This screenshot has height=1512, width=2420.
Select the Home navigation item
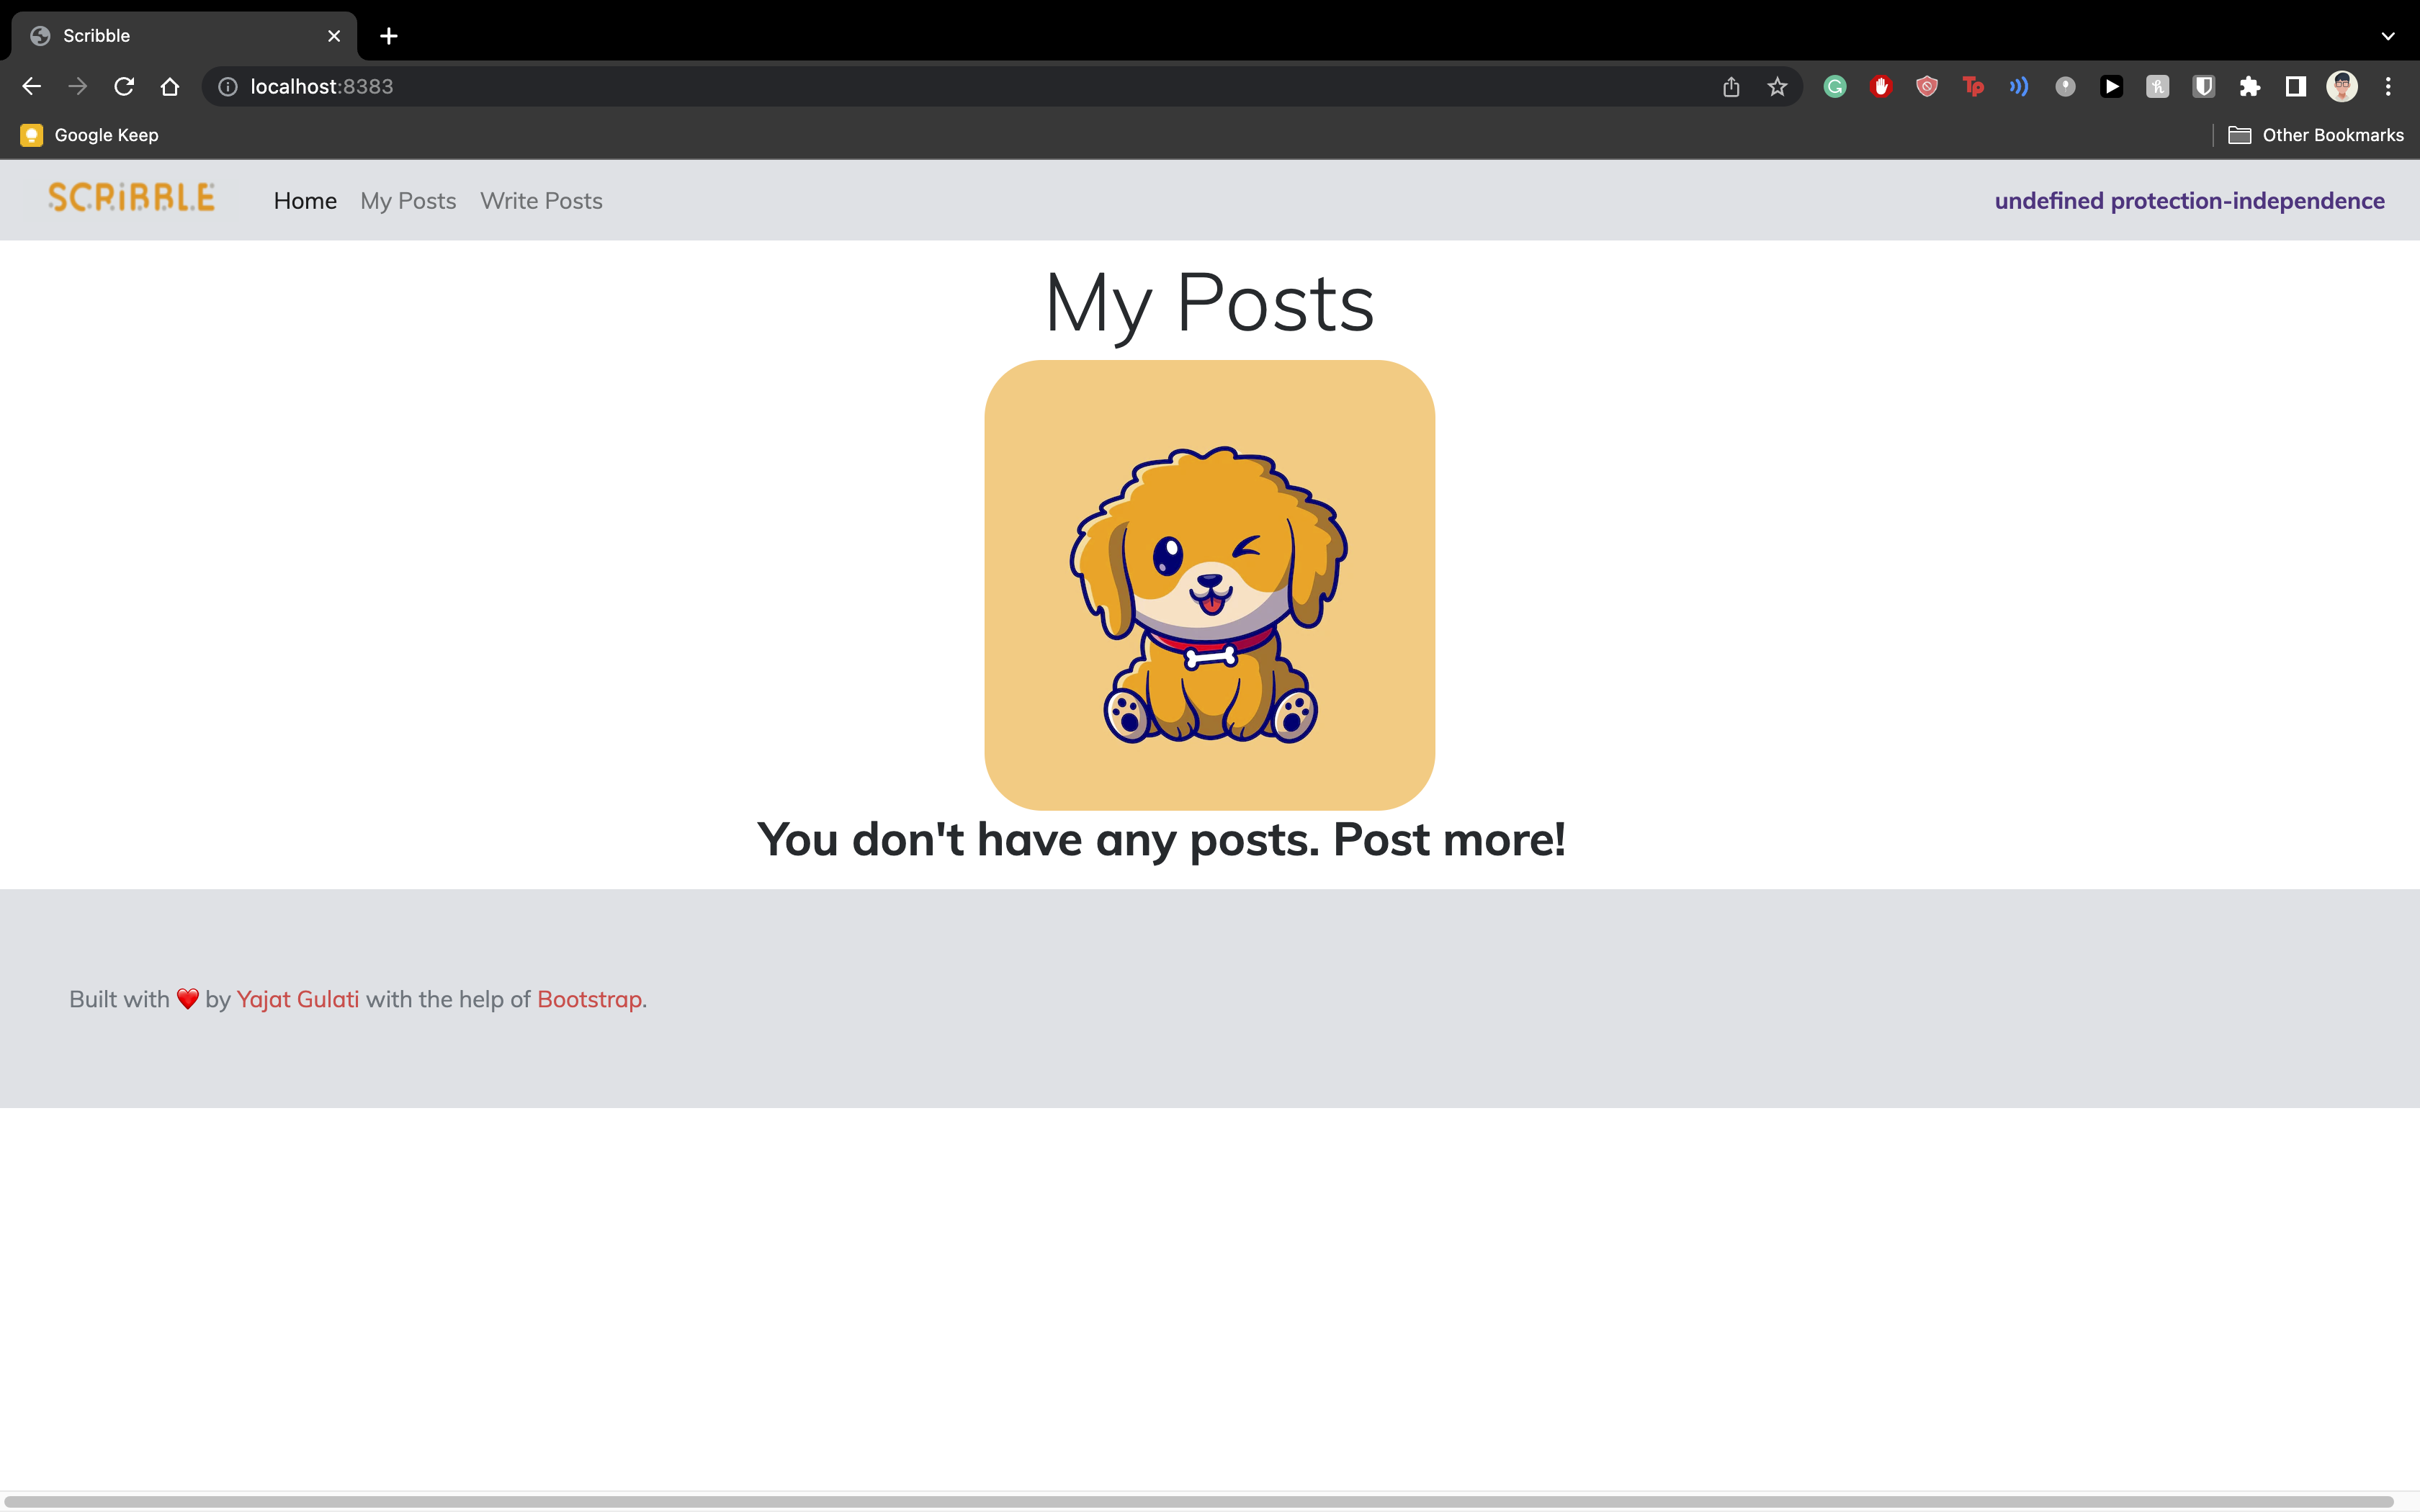click(x=305, y=200)
